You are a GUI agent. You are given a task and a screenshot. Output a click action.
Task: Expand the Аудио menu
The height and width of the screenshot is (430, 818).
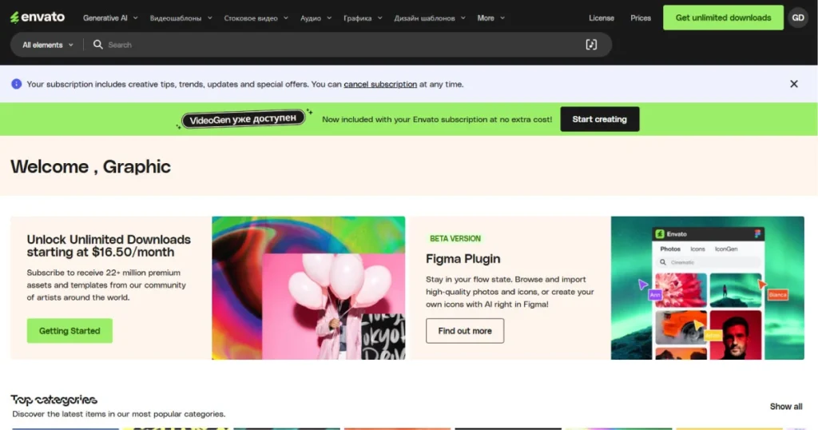316,18
